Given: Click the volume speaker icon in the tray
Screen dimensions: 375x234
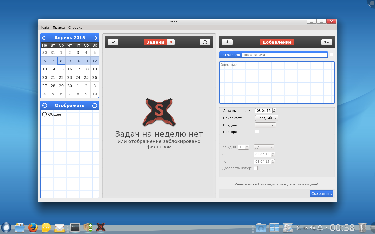Looking at the screenshot, I should 312,228.
